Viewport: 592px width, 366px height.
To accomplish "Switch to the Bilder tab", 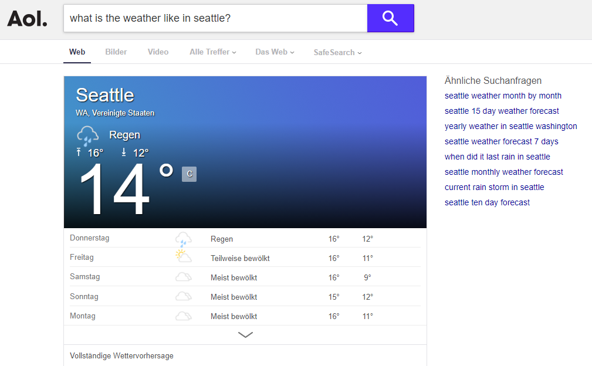I will tap(116, 52).
